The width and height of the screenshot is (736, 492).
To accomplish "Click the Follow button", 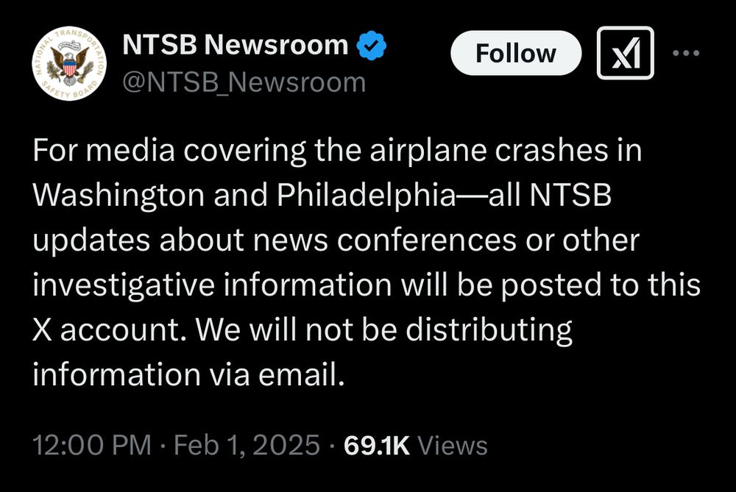I will (515, 53).
